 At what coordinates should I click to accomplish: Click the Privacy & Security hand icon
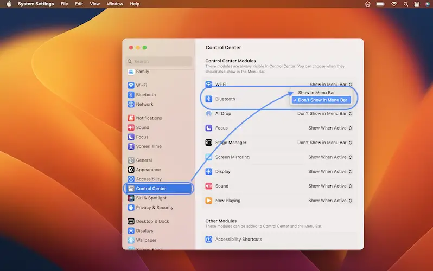(x=131, y=208)
